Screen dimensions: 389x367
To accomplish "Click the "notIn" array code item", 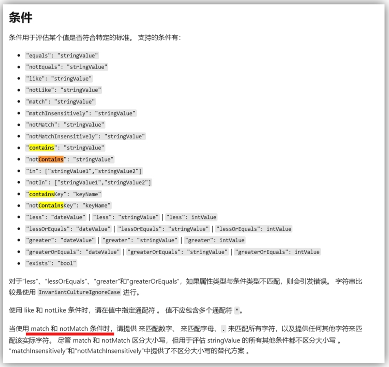I will (x=88, y=182).
